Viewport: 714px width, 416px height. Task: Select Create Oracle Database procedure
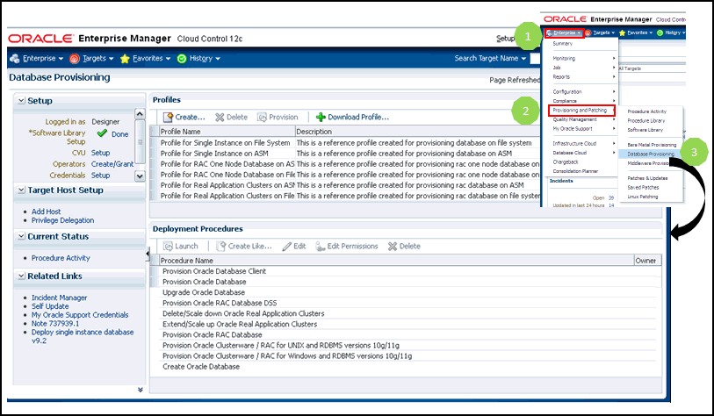(x=407, y=367)
